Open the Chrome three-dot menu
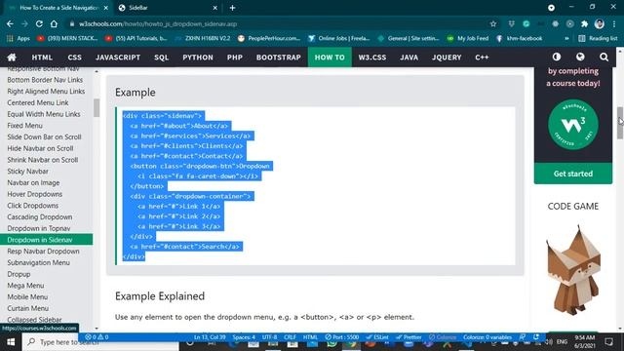 point(615,23)
